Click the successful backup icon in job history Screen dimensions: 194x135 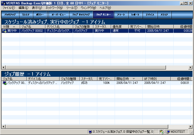[x=5, y=83]
